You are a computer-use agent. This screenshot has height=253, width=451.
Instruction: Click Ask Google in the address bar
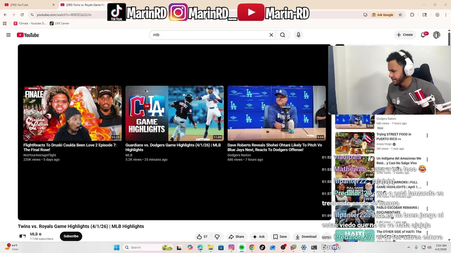pos(383,15)
